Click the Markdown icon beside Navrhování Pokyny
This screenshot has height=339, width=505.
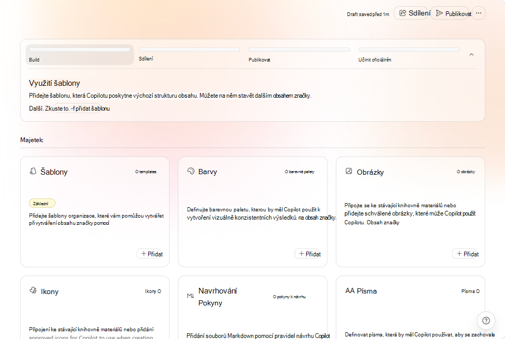(x=191, y=296)
